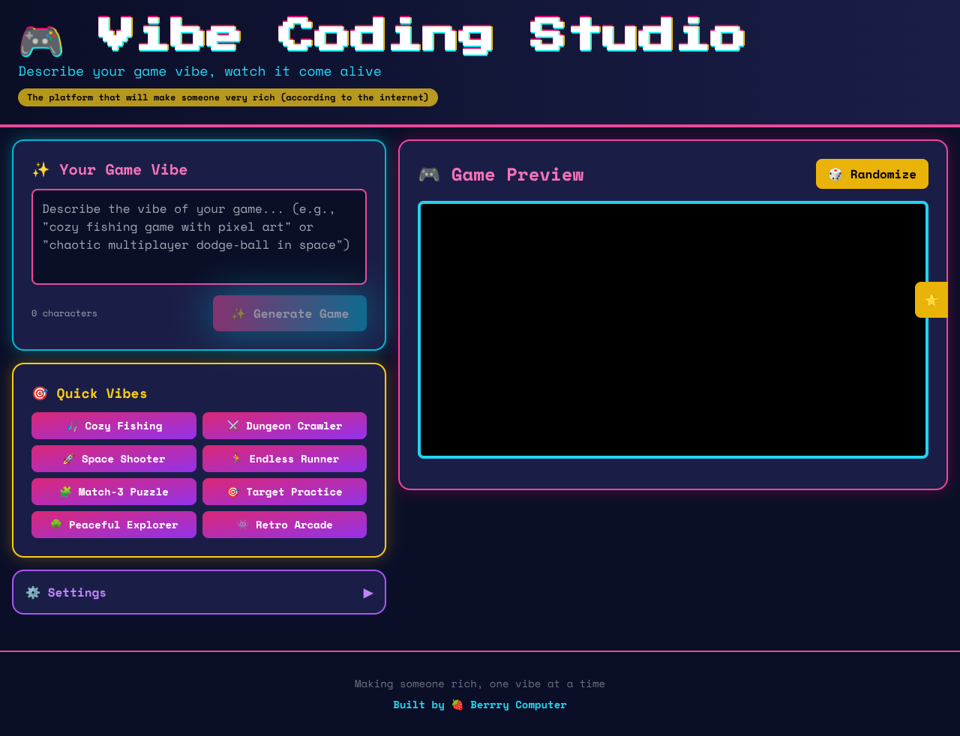Select the Endless Runner quick vibe
Screen dimensions: 960x736
click(284, 459)
